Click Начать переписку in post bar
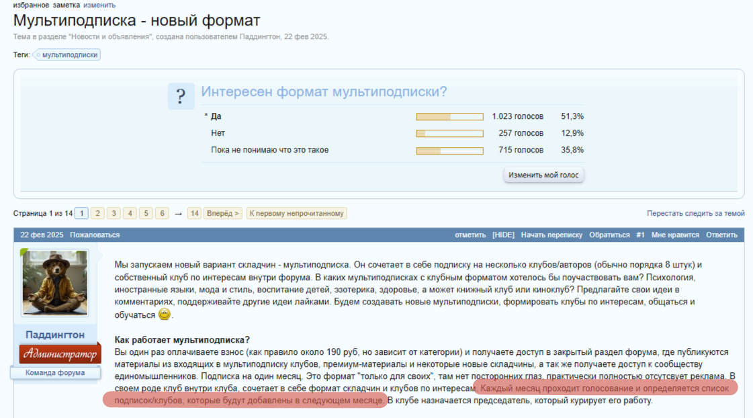 551,235
